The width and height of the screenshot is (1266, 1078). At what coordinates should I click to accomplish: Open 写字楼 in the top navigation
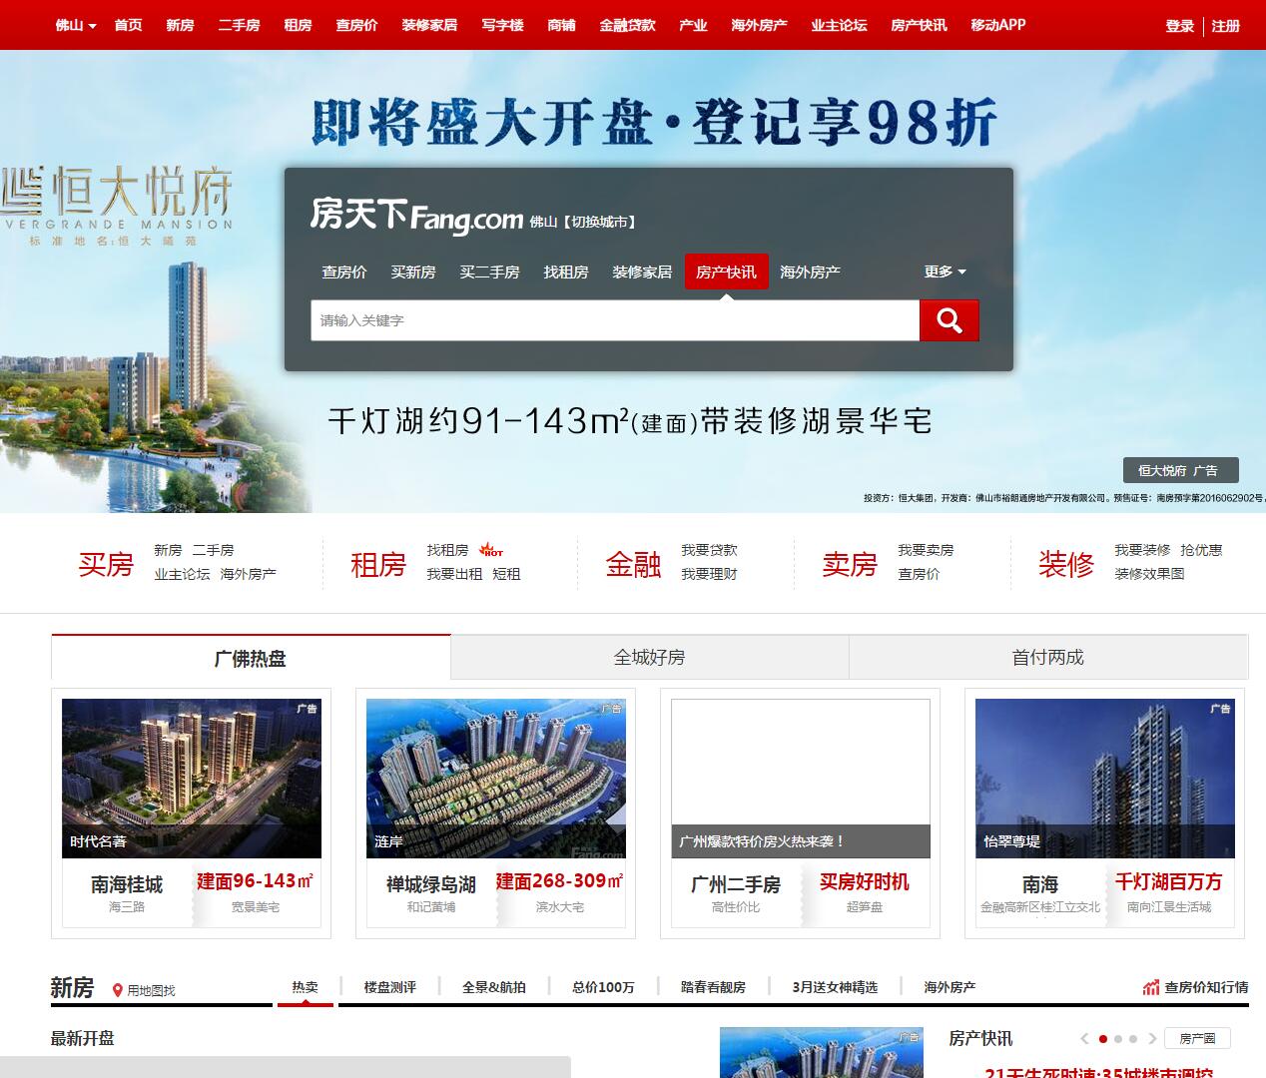502,25
